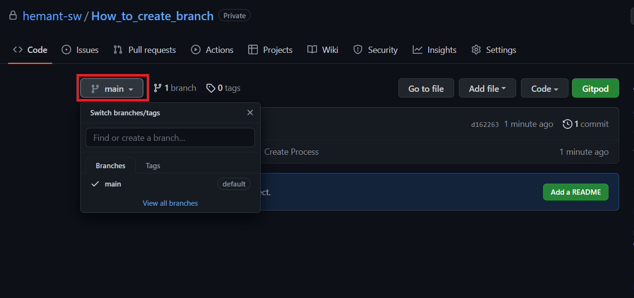
Task: Click the Add a README button
Action: (576, 192)
